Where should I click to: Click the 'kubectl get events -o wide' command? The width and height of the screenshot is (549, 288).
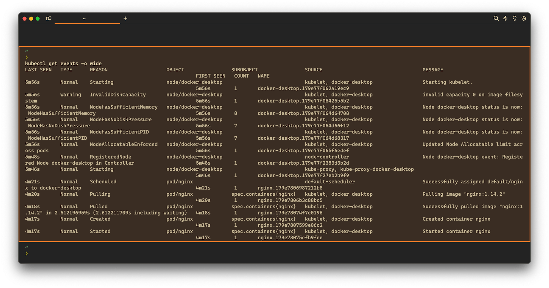point(63,64)
